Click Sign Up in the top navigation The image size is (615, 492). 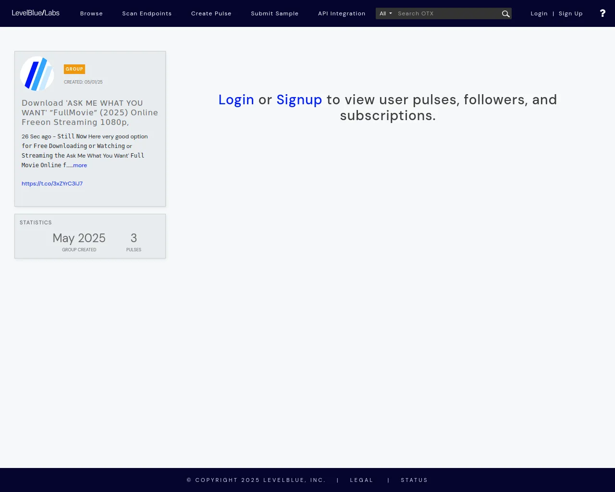[571, 13]
